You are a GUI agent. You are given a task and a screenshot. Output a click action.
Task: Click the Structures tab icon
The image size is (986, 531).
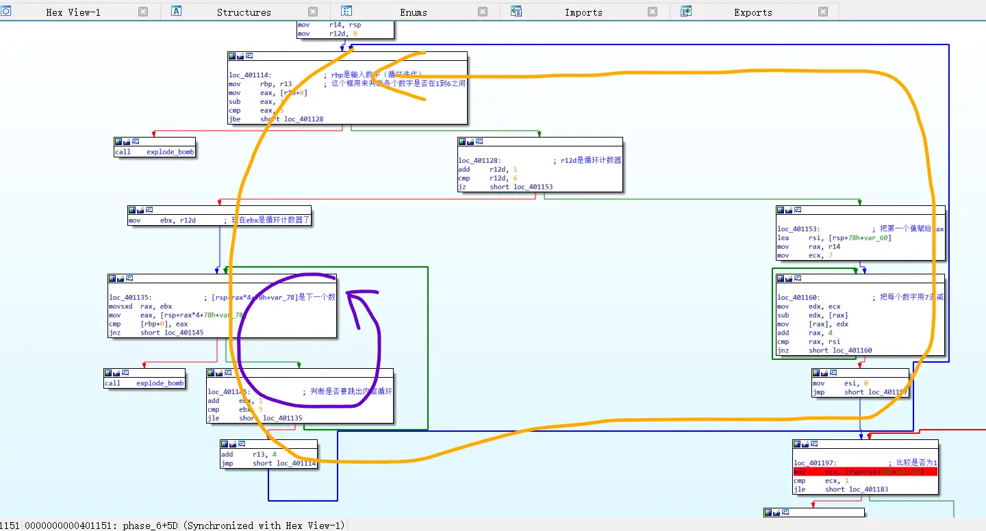click(176, 12)
